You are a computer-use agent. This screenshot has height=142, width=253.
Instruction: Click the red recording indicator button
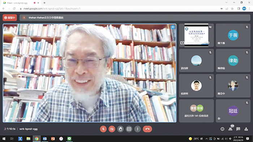10,18
